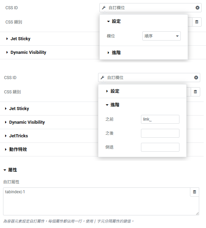This screenshot has height=228, width=206.
Task: Expand the 進階 section below the 欄位 dropdown
Action: tap(114, 53)
